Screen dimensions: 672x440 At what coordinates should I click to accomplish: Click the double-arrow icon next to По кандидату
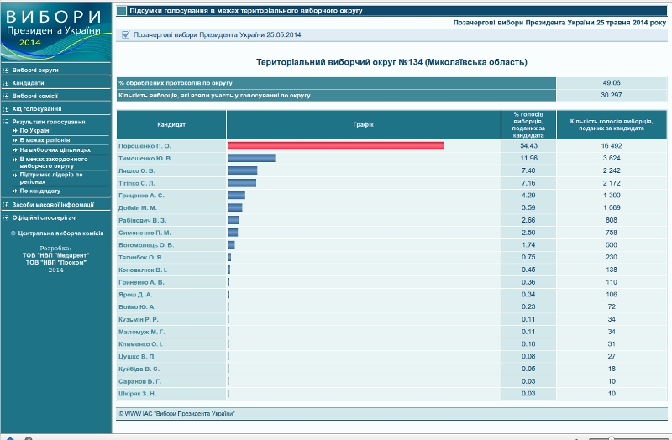pyautogui.click(x=15, y=191)
